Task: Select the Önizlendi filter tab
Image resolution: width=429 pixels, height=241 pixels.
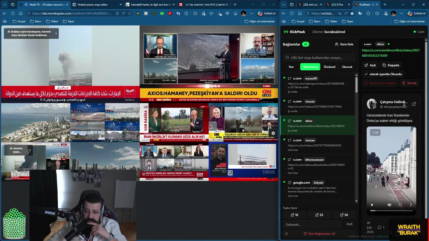Action: coord(329,67)
